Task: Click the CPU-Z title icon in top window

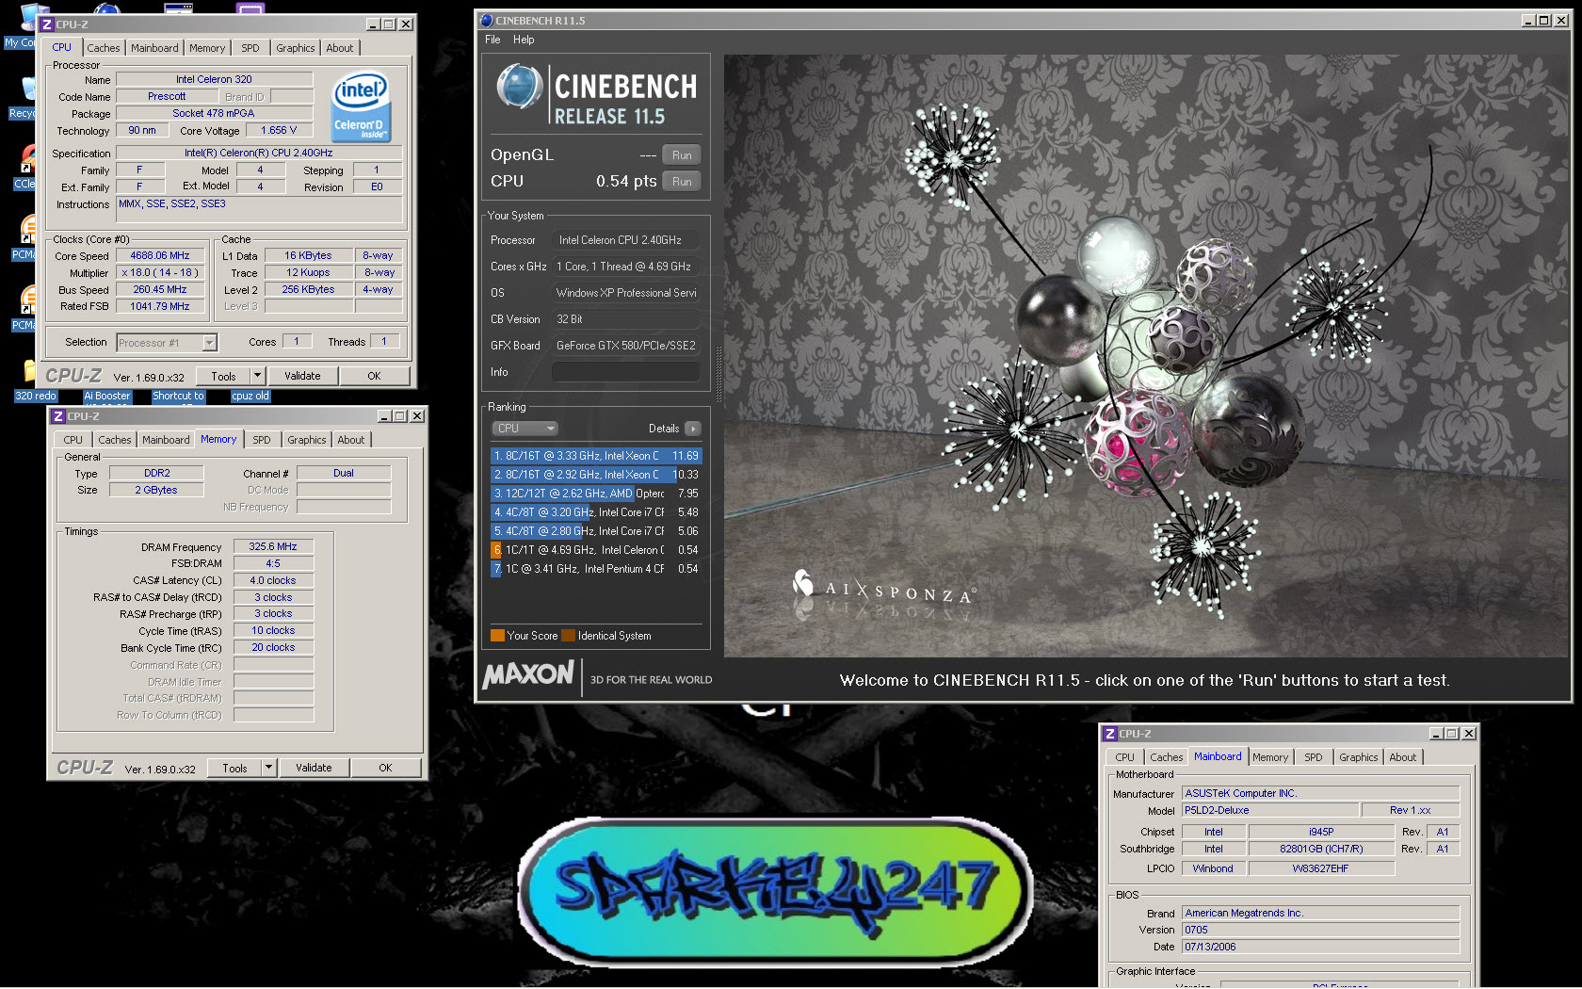Action: tap(47, 24)
